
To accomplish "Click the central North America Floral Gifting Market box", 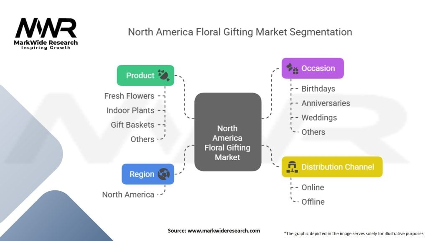I will tap(228, 132).
